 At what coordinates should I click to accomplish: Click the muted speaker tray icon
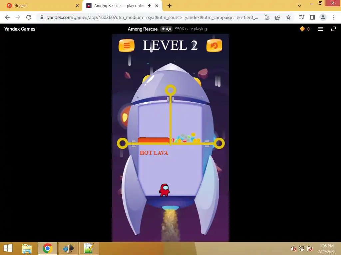[x=294, y=249]
